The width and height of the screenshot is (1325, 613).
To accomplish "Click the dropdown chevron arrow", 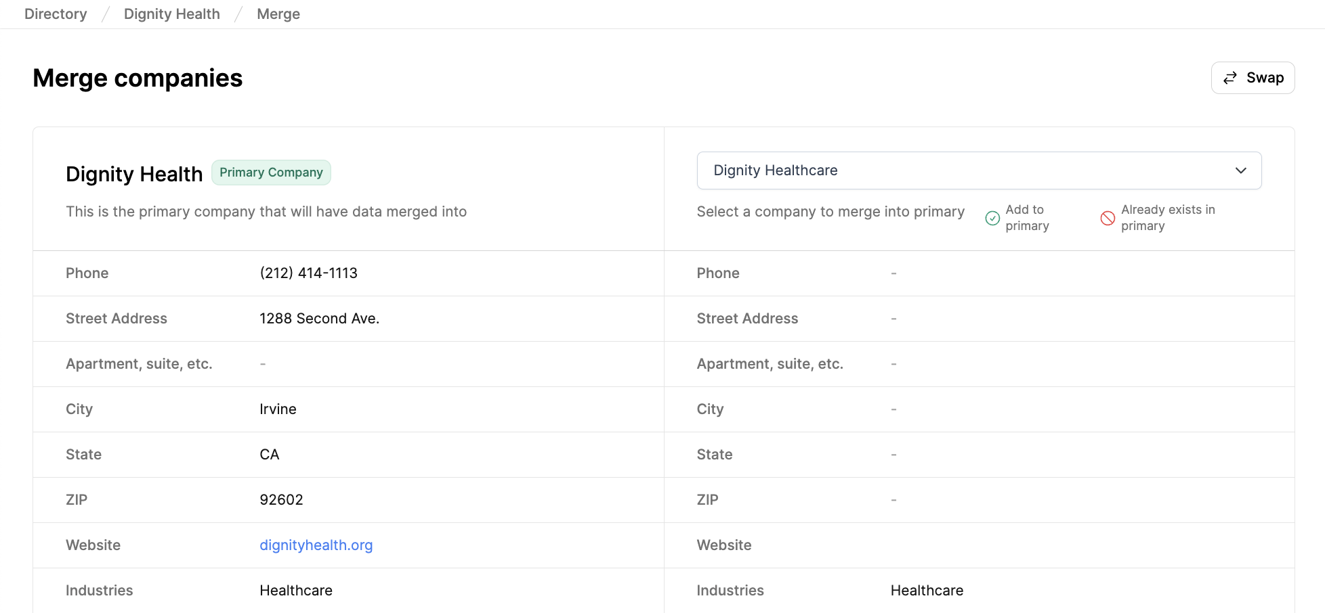I will point(1240,171).
